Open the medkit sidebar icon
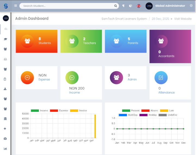Image resolution: width=196 pixels, height=155 pixels. [x=5, y=139]
